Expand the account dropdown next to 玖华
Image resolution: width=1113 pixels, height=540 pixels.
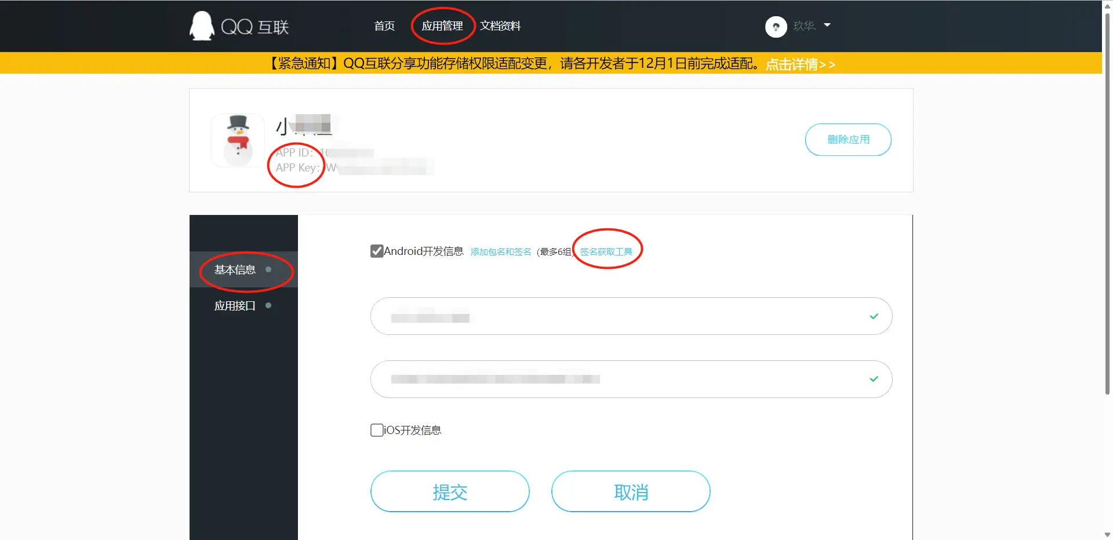828,26
